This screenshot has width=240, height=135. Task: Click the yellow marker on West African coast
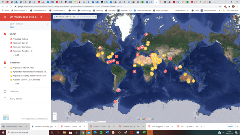coord(135,66)
